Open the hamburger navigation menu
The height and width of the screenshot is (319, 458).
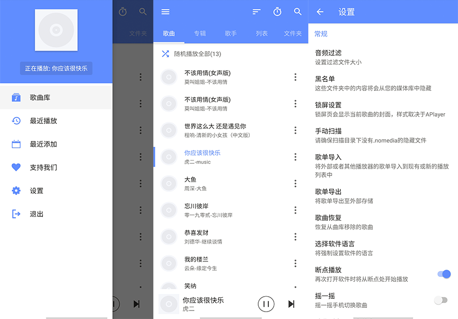[x=165, y=12]
